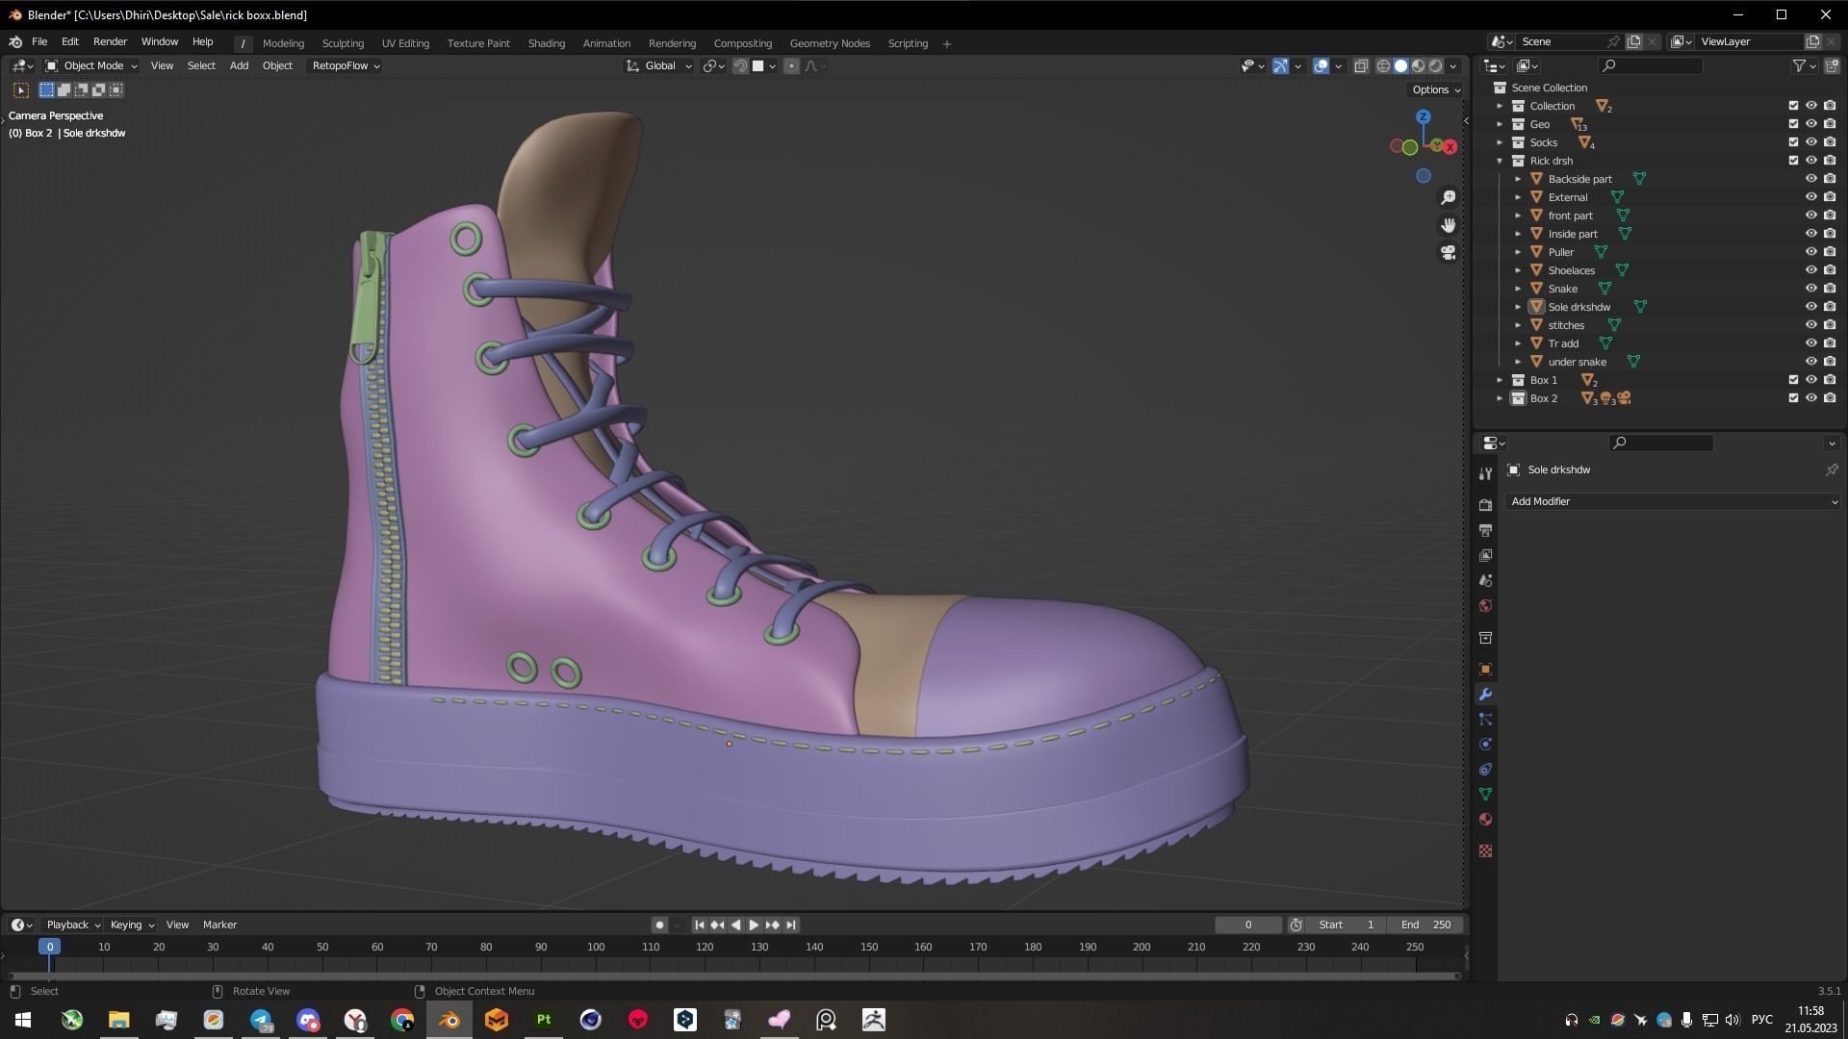Open the viewport Add menu
The width and height of the screenshot is (1848, 1039).
tap(239, 66)
